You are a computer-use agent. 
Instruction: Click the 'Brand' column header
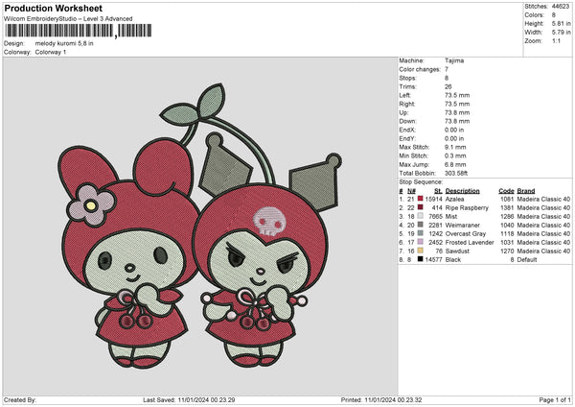pyautogui.click(x=526, y=191)
